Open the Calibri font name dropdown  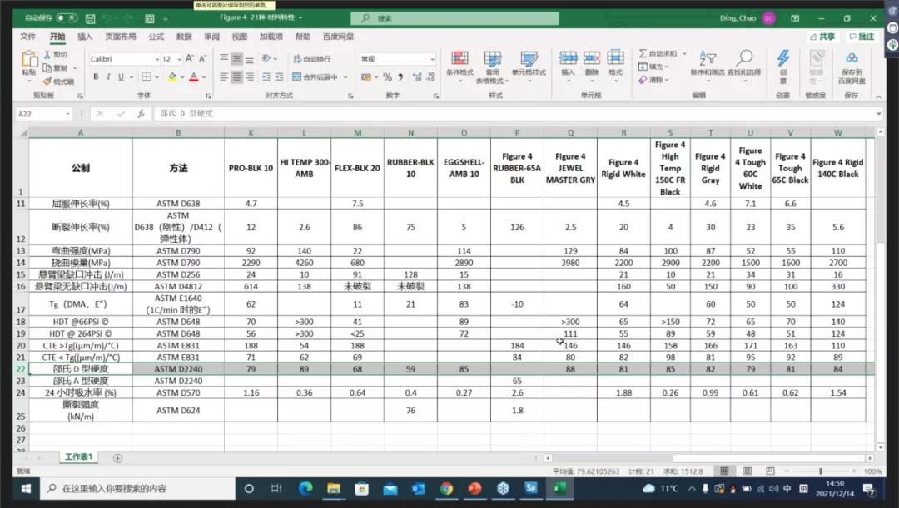point(156,59)
